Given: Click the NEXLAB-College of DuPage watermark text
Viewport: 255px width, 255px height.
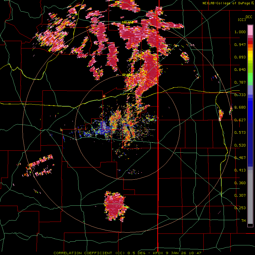Looking at the screenshot, I should [x=228, y=3].
